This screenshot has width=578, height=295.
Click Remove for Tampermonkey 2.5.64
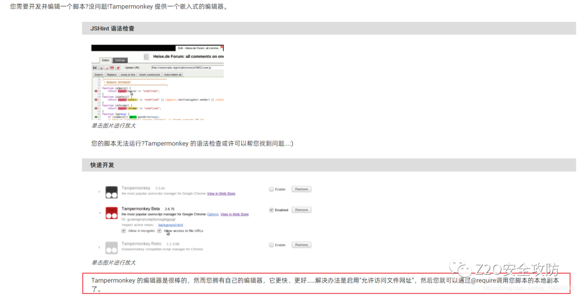(x=301, y=189)
